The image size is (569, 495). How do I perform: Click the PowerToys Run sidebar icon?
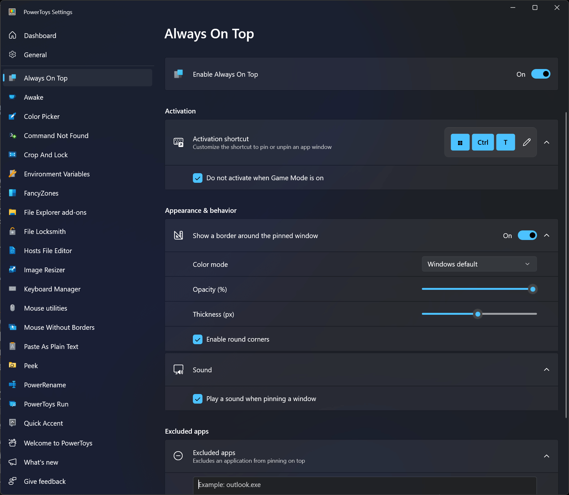(x=12, y=404)
